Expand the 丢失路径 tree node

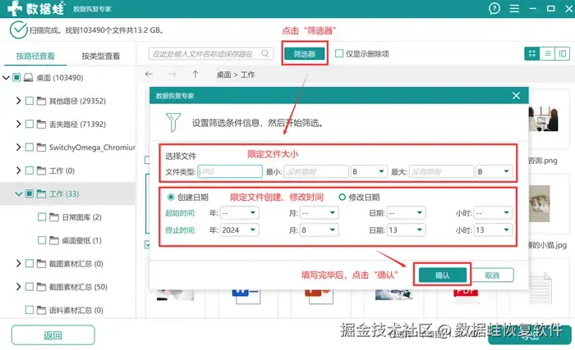tap(18, 124)
